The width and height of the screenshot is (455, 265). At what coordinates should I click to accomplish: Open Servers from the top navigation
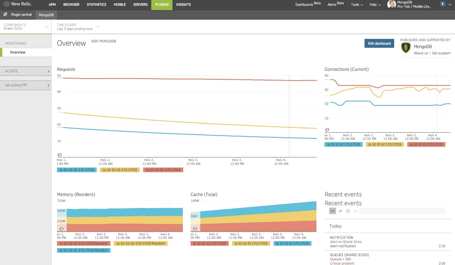pos(141,5)
